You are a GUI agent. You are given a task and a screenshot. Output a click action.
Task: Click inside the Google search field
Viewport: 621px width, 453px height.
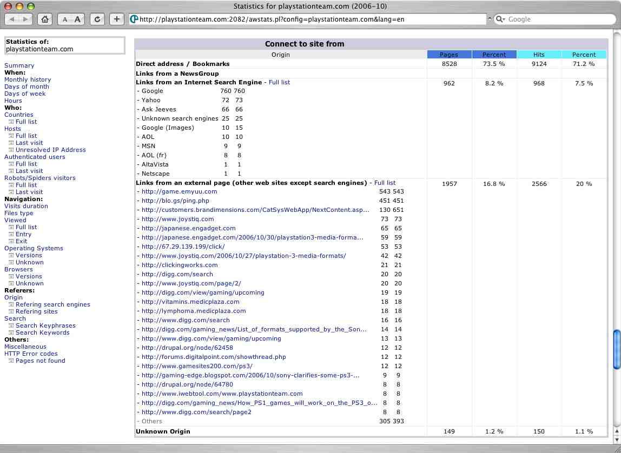coord(557,19)
